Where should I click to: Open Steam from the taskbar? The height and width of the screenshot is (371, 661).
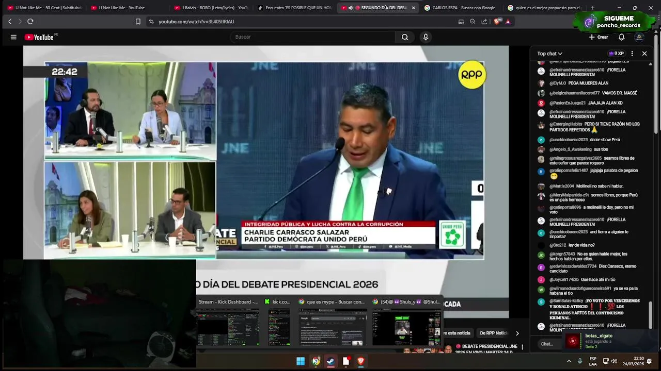coord(330,361)
